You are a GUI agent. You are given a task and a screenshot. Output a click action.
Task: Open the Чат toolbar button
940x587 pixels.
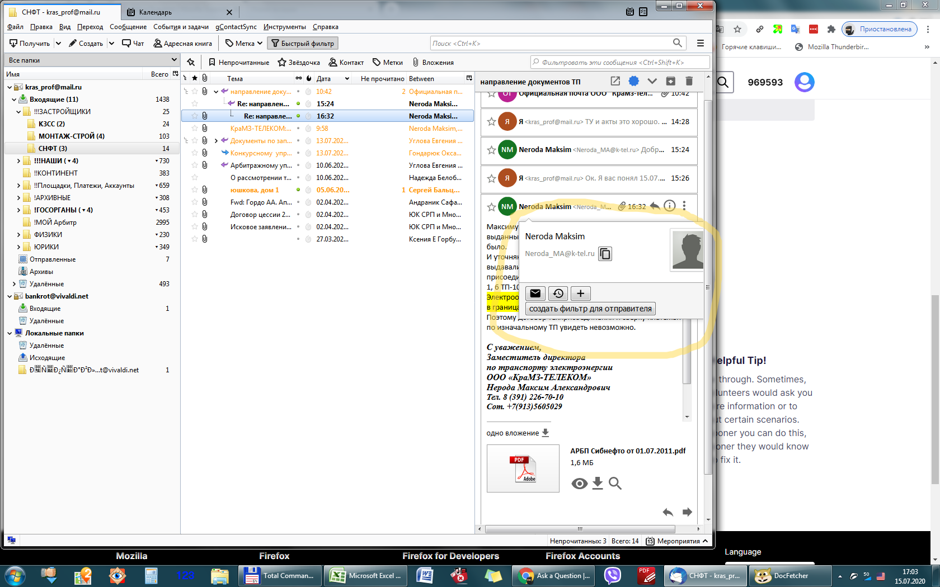click(133, 43)
